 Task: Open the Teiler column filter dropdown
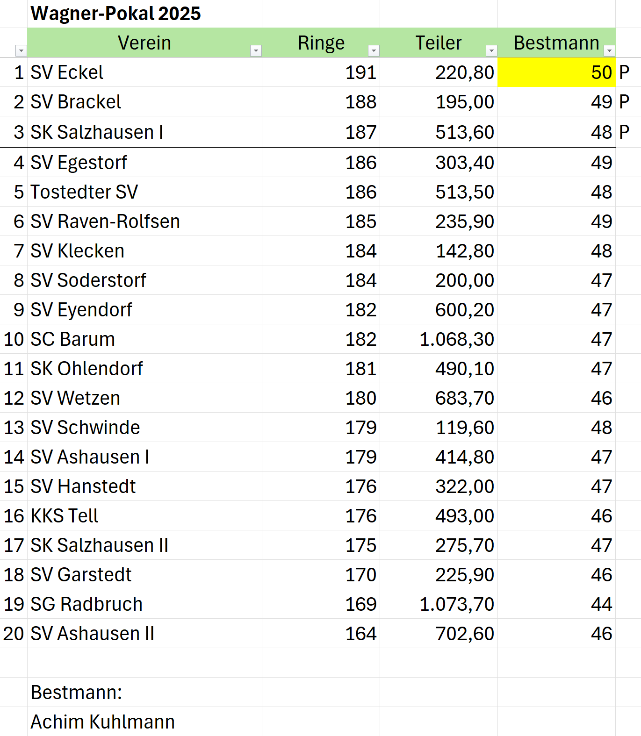[x=491, y=50]
